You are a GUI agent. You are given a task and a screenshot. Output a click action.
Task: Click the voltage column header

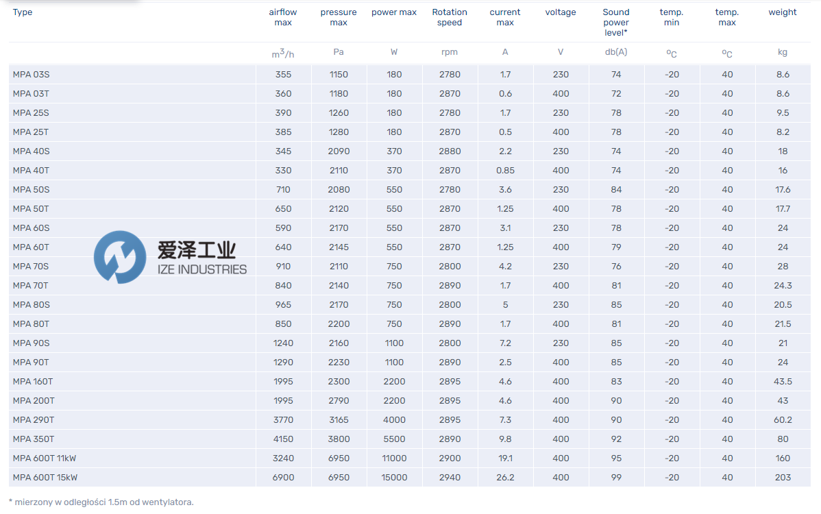(561, 12)
